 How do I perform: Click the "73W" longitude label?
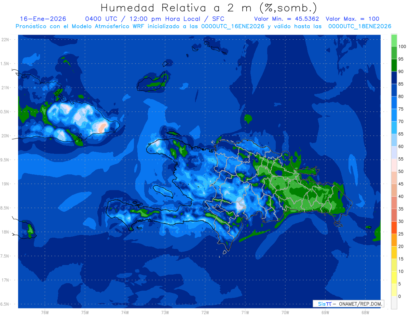tap(165, 312)
